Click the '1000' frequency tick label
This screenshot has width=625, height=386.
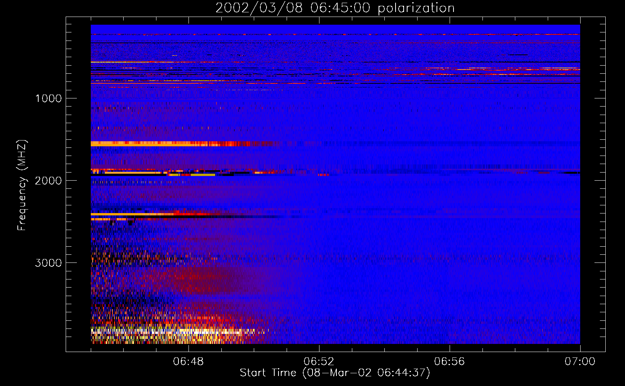pyautogui.click(x=49, y=98)
